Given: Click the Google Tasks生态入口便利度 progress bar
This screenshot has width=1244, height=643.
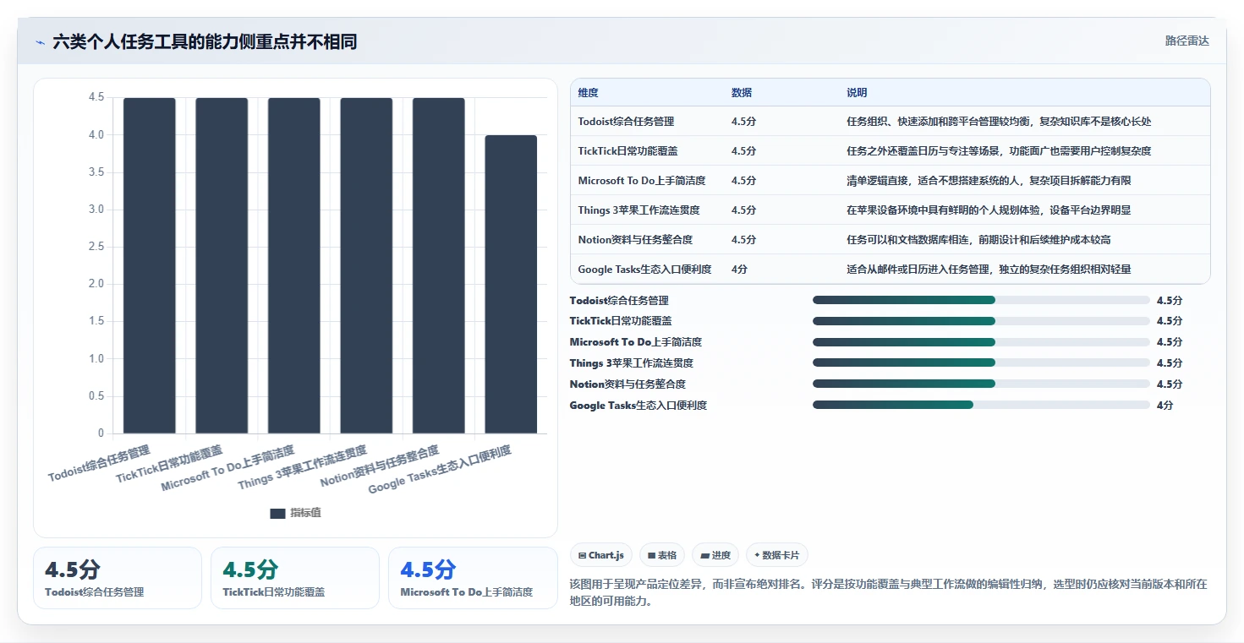Looking at the screenshot, I should point(981,405).
